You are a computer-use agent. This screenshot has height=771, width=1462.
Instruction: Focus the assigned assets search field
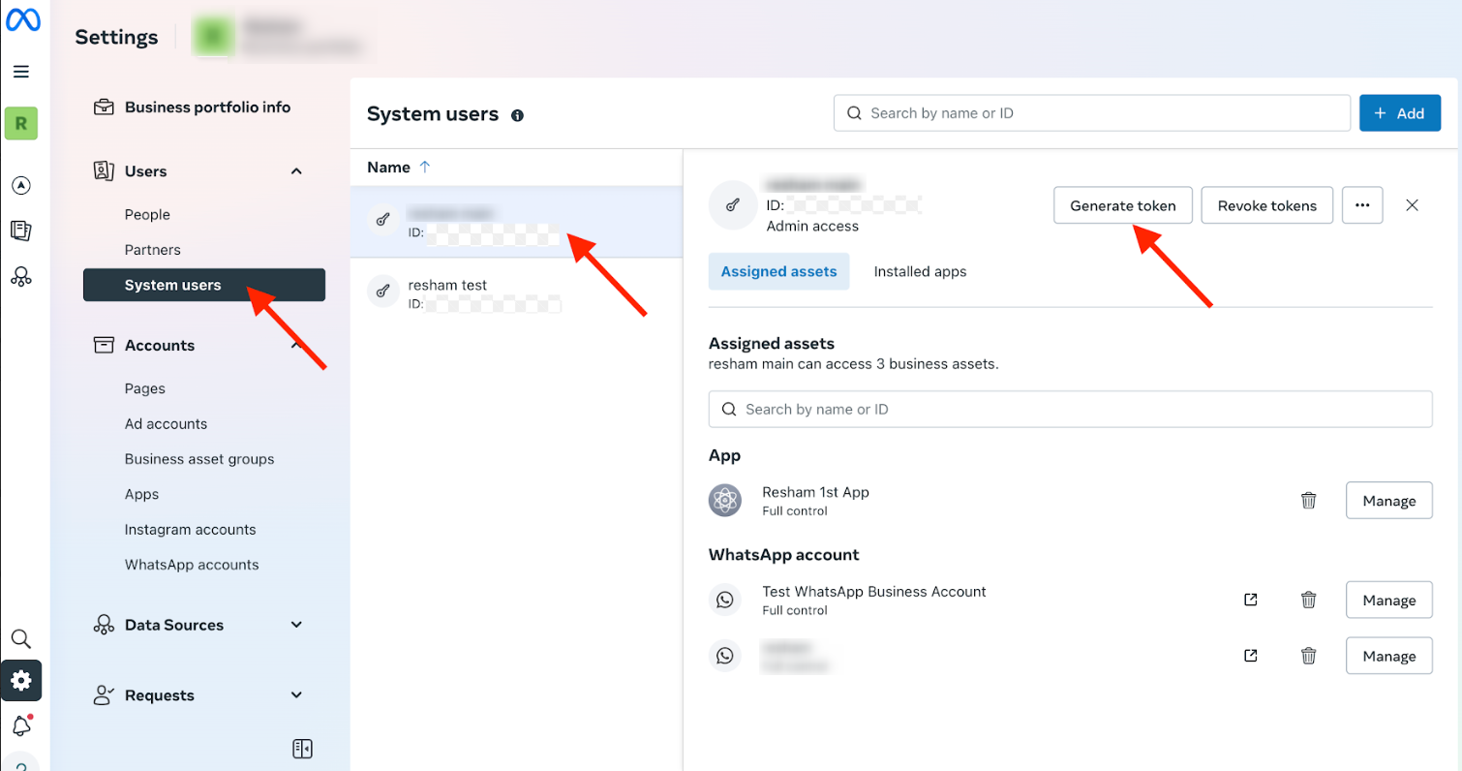click(x=1070, y=410)
